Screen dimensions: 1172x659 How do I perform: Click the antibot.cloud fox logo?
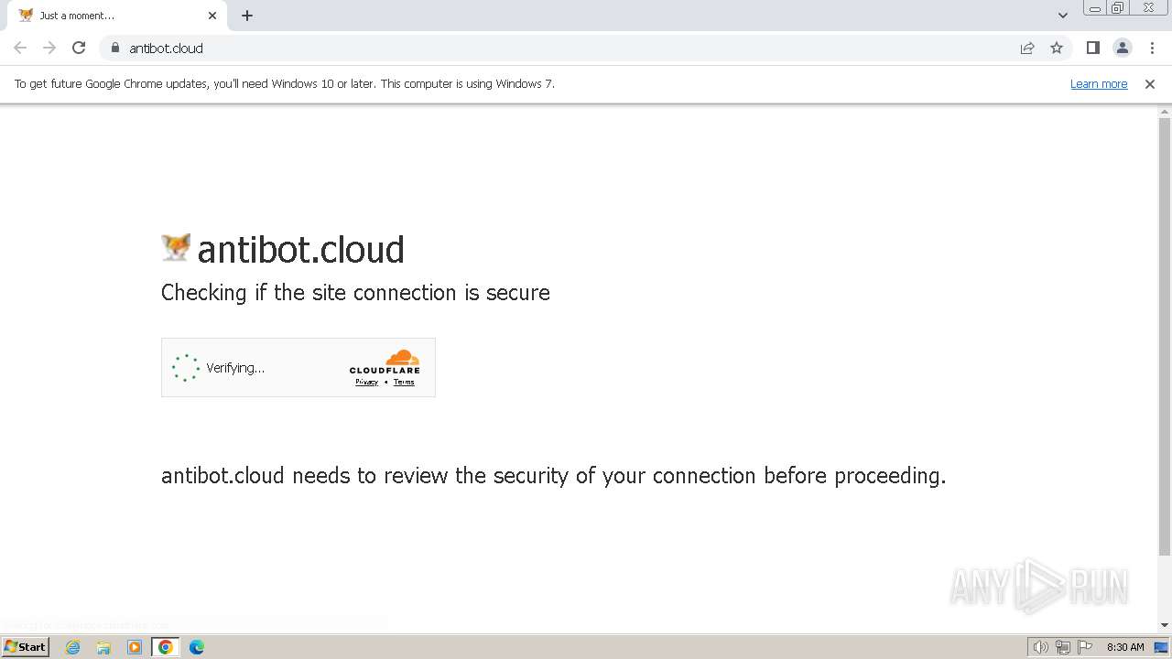point(176,247)
